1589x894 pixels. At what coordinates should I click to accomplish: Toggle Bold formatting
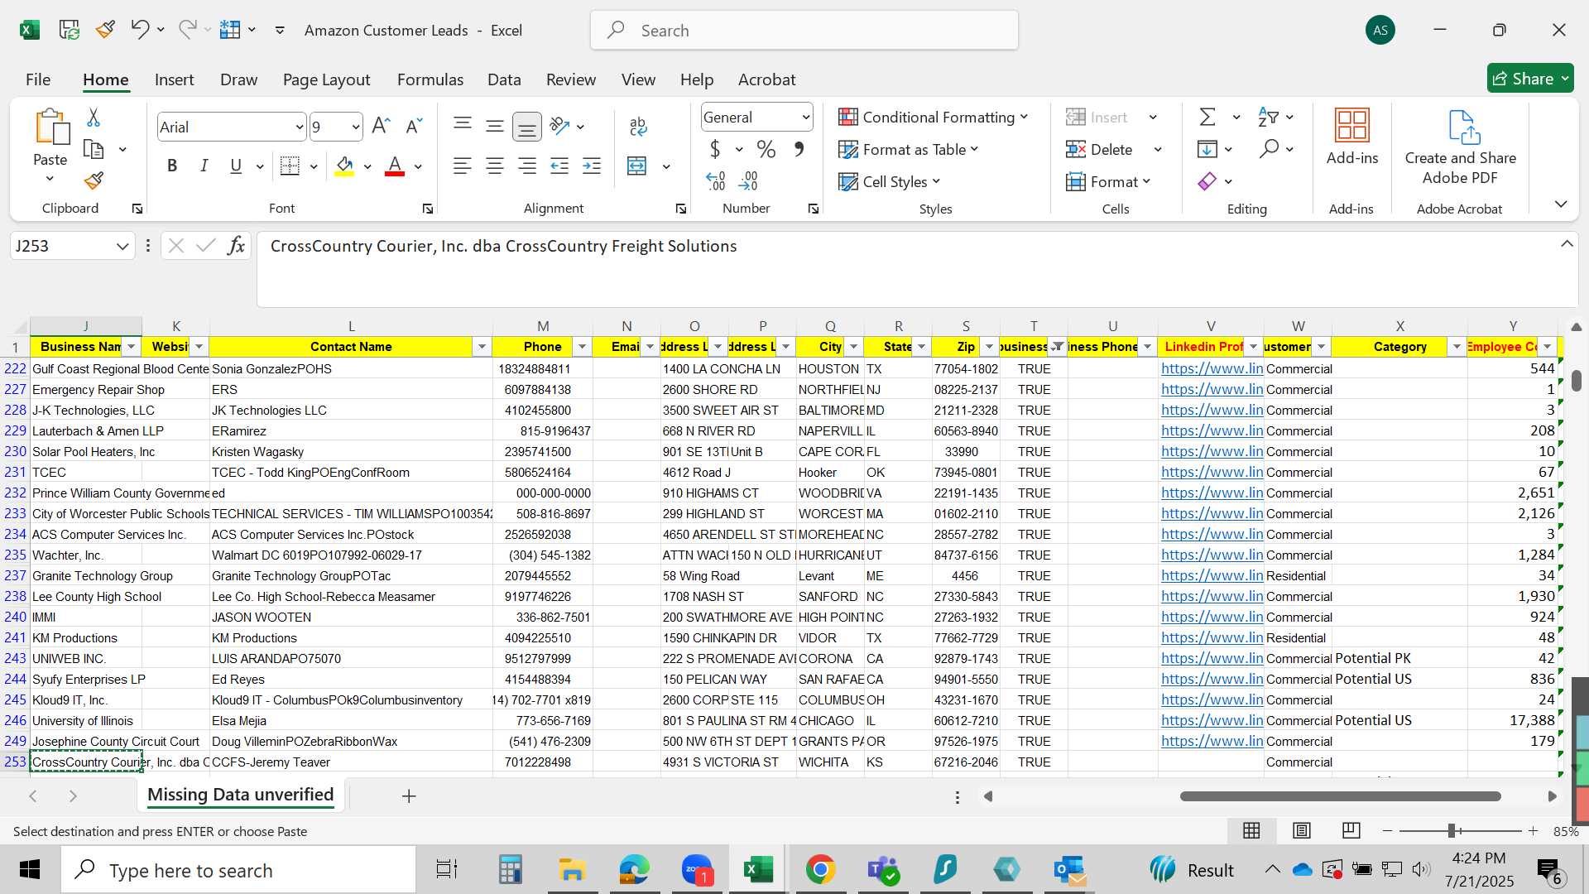click(172, 166)
